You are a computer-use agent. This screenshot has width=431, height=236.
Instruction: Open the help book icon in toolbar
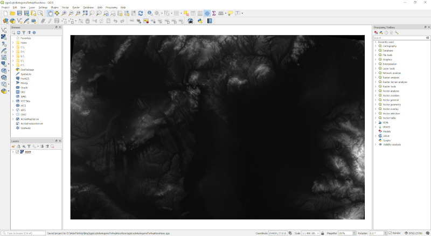(210, 21)
